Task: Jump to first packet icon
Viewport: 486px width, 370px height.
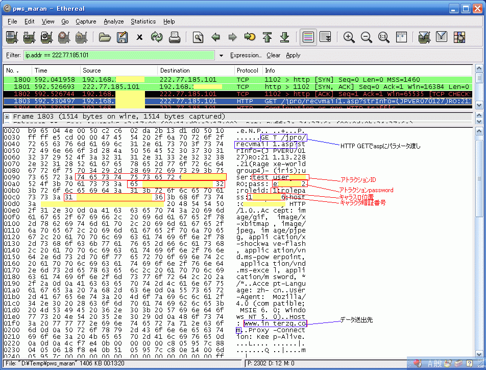Action: (267, 37)
